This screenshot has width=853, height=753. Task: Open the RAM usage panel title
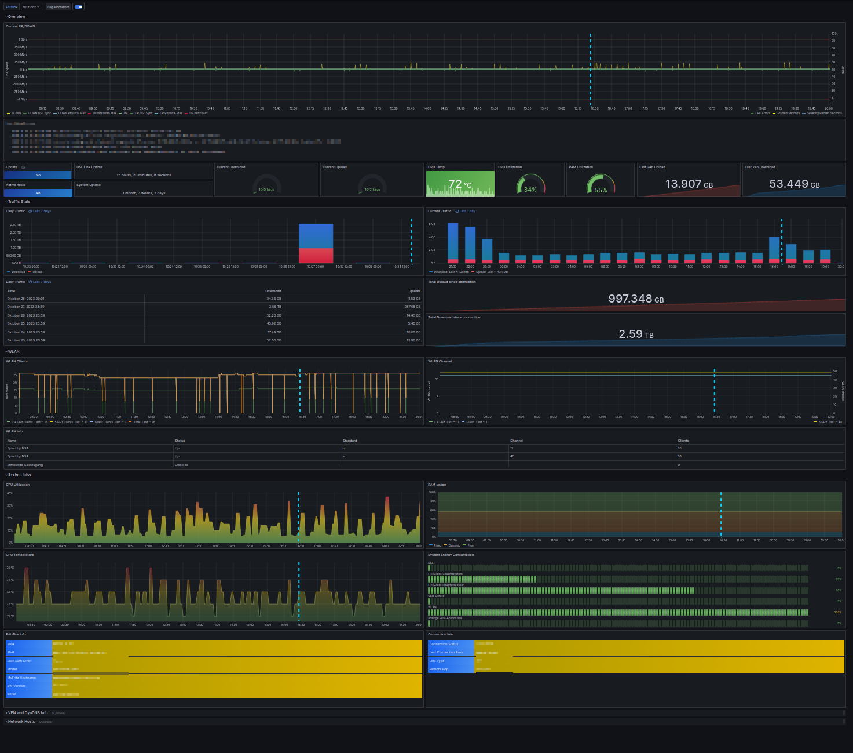437,485
